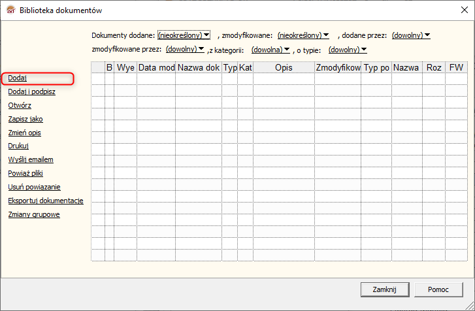475x311 pixels.
Task: Select the 'Eksportuj dokumentację' link
Action: click(x=45, y=201)
